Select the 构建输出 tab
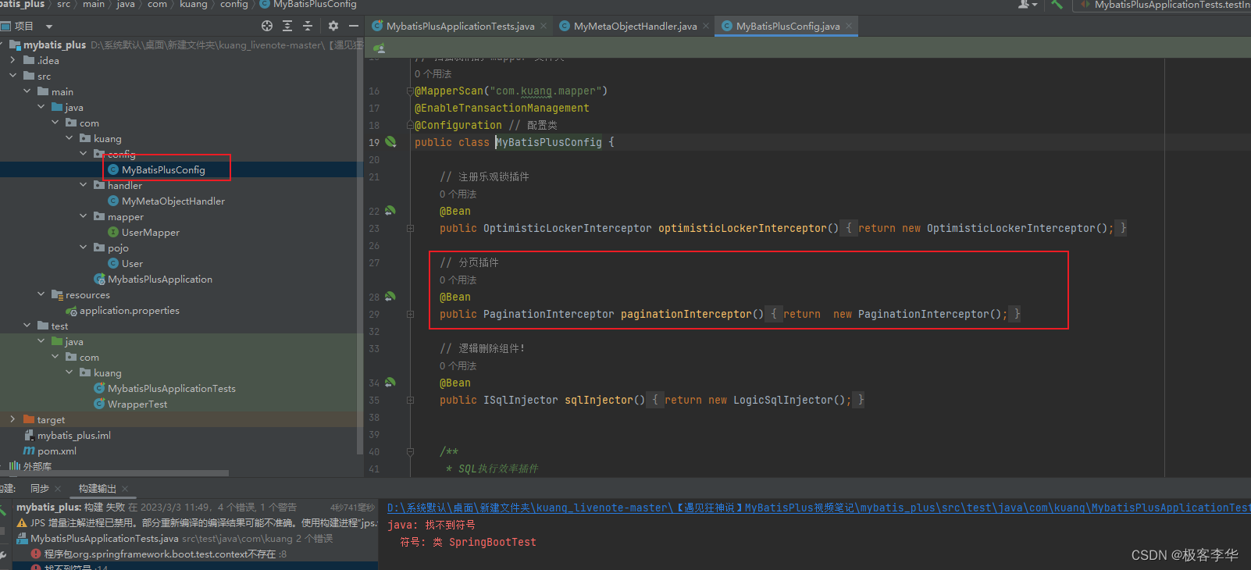 97,489
